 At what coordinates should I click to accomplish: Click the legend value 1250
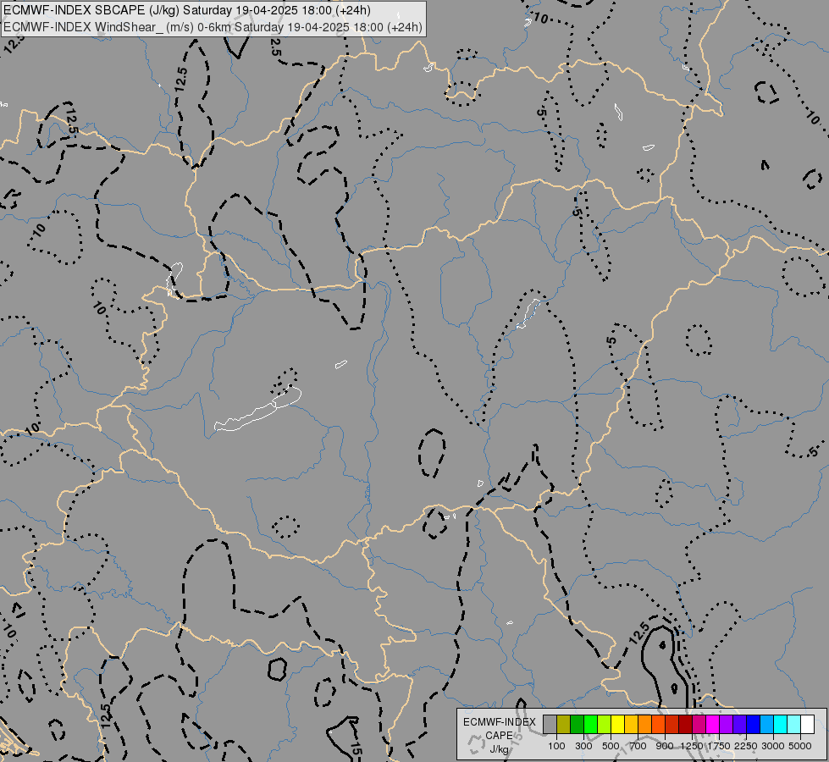[692, 746]
